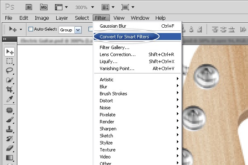The width and height of the screenshot is (248, 165).
Task: Open the Image menu
Action: tap(42, 18)
